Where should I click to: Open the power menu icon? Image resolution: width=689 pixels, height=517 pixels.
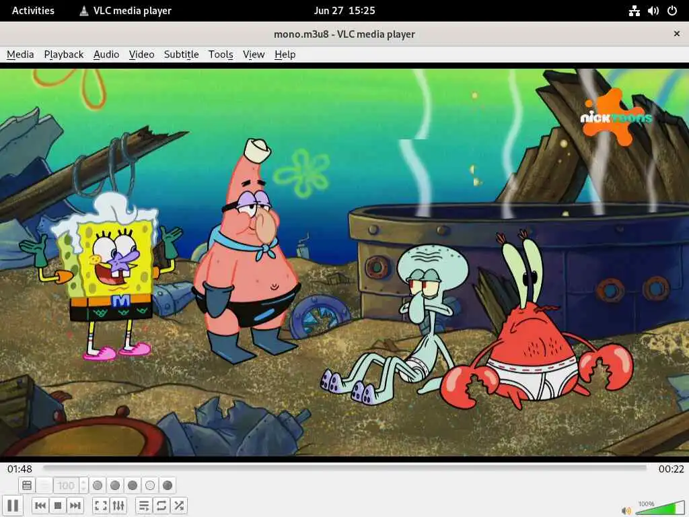[672, 11]
